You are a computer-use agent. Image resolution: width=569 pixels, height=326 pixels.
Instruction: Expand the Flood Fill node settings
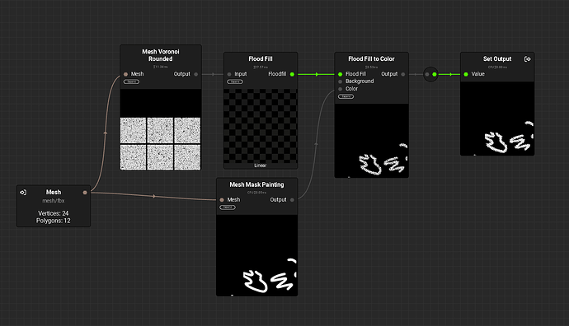point(235,81)
